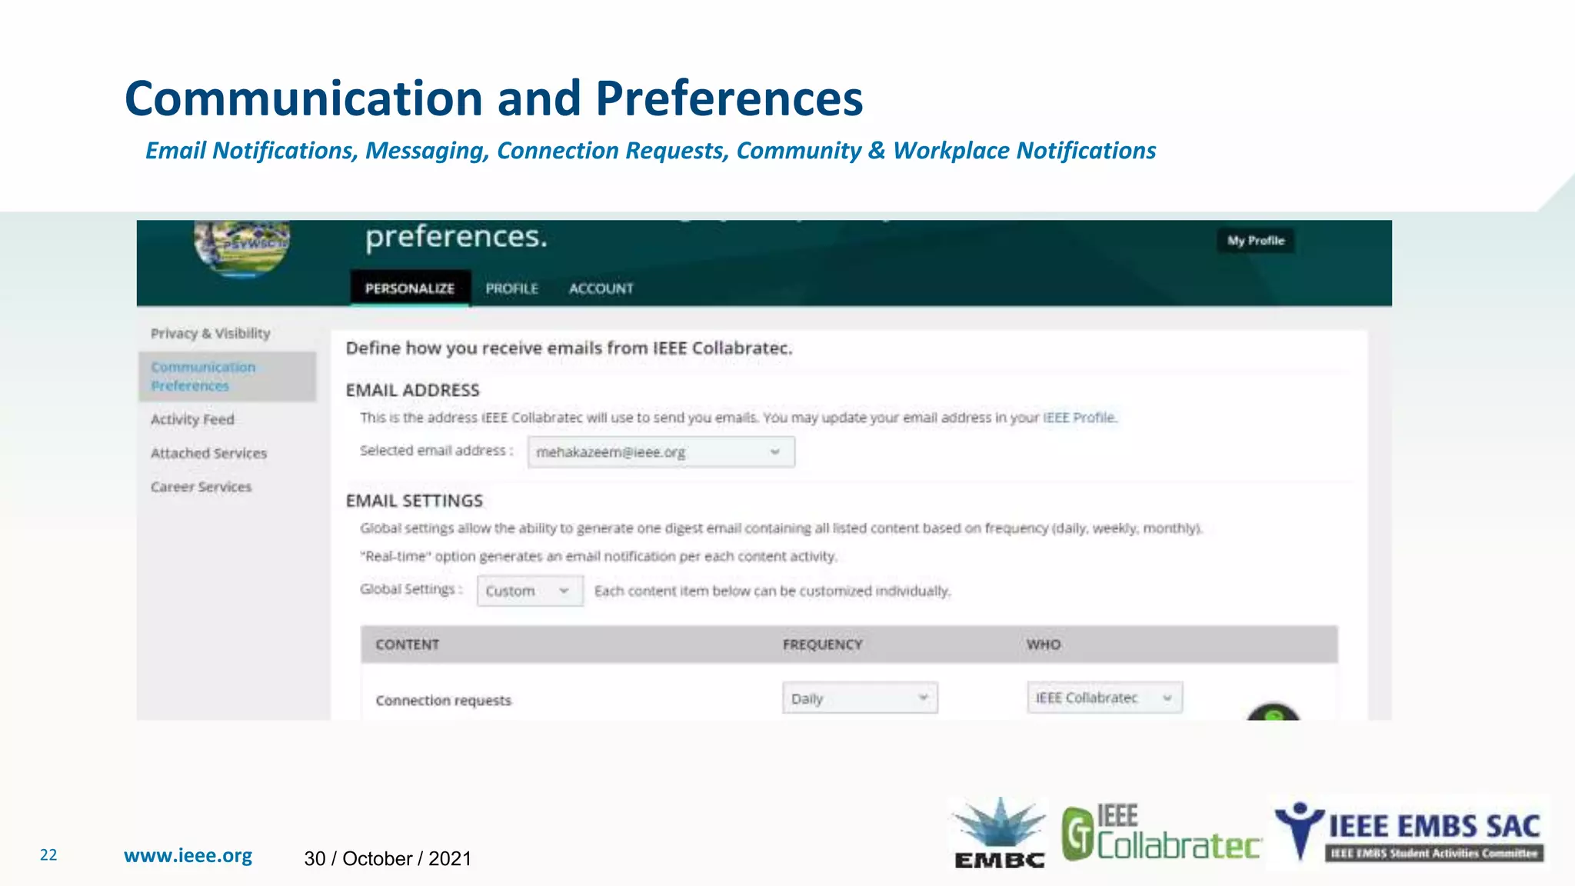Click the EMAIL SETTINGS heading
Image resolution: width=1575 pixels, height=886 pixels.
pos(414,501)
